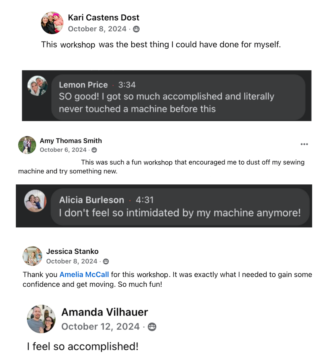Click the audience icon on Jessica's post
This screenshot has height=361, width=325.
(106, 261)
